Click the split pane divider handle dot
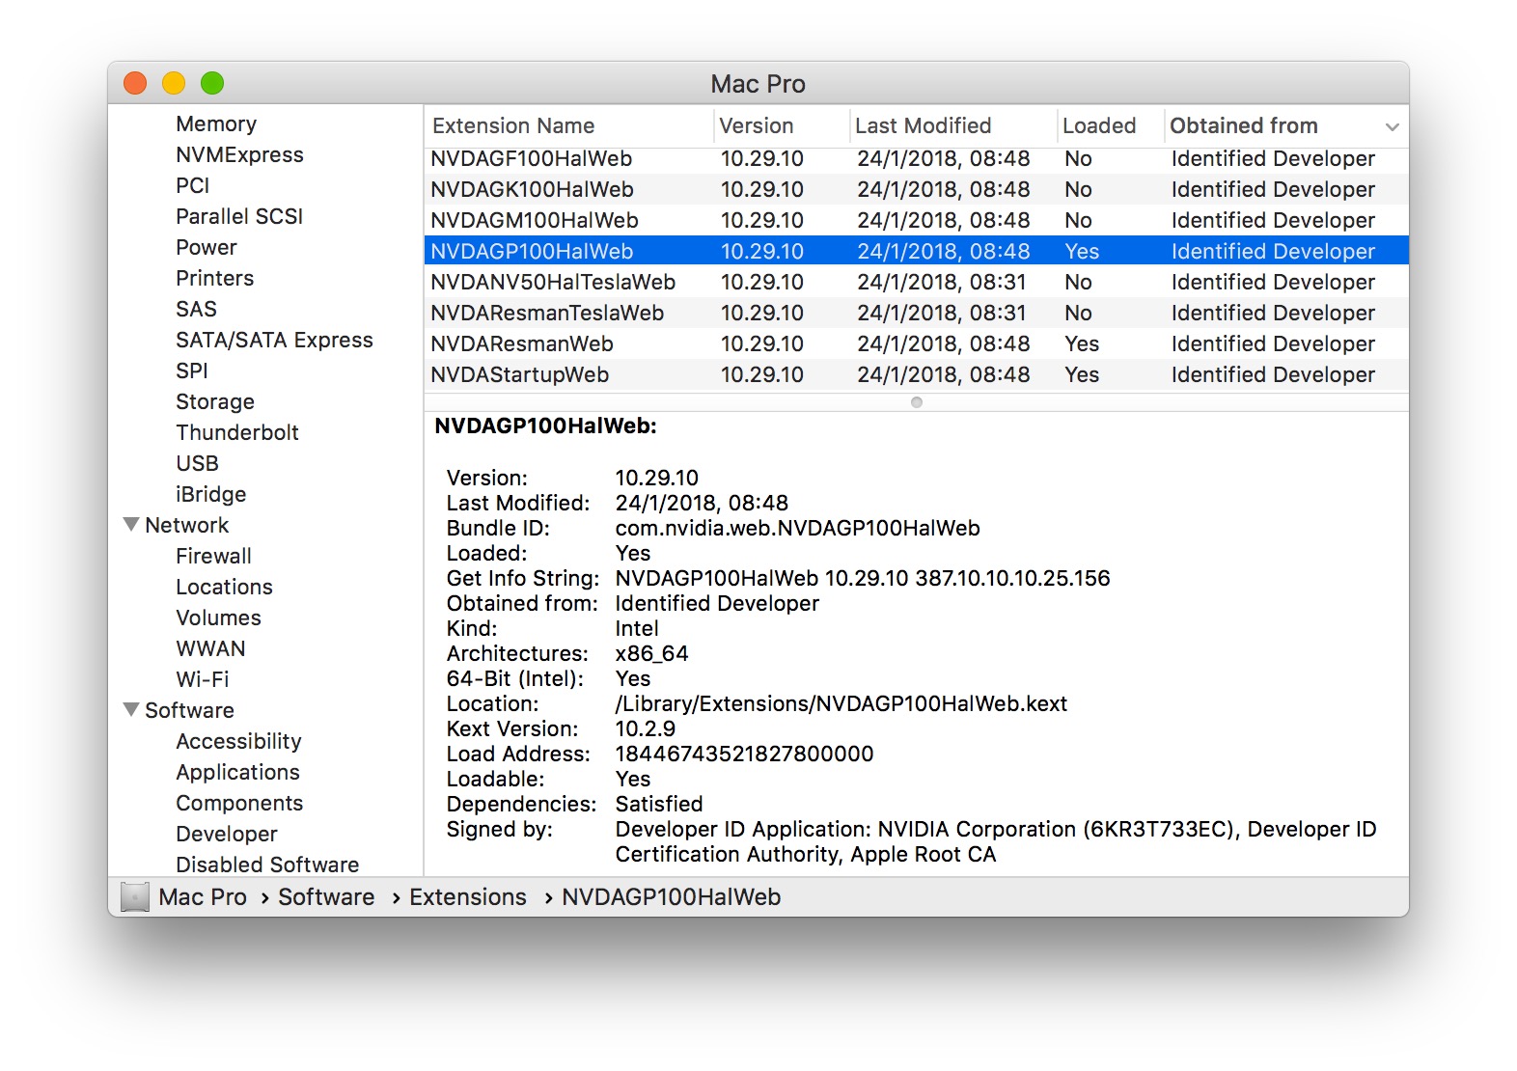 [x=916, y=401]
